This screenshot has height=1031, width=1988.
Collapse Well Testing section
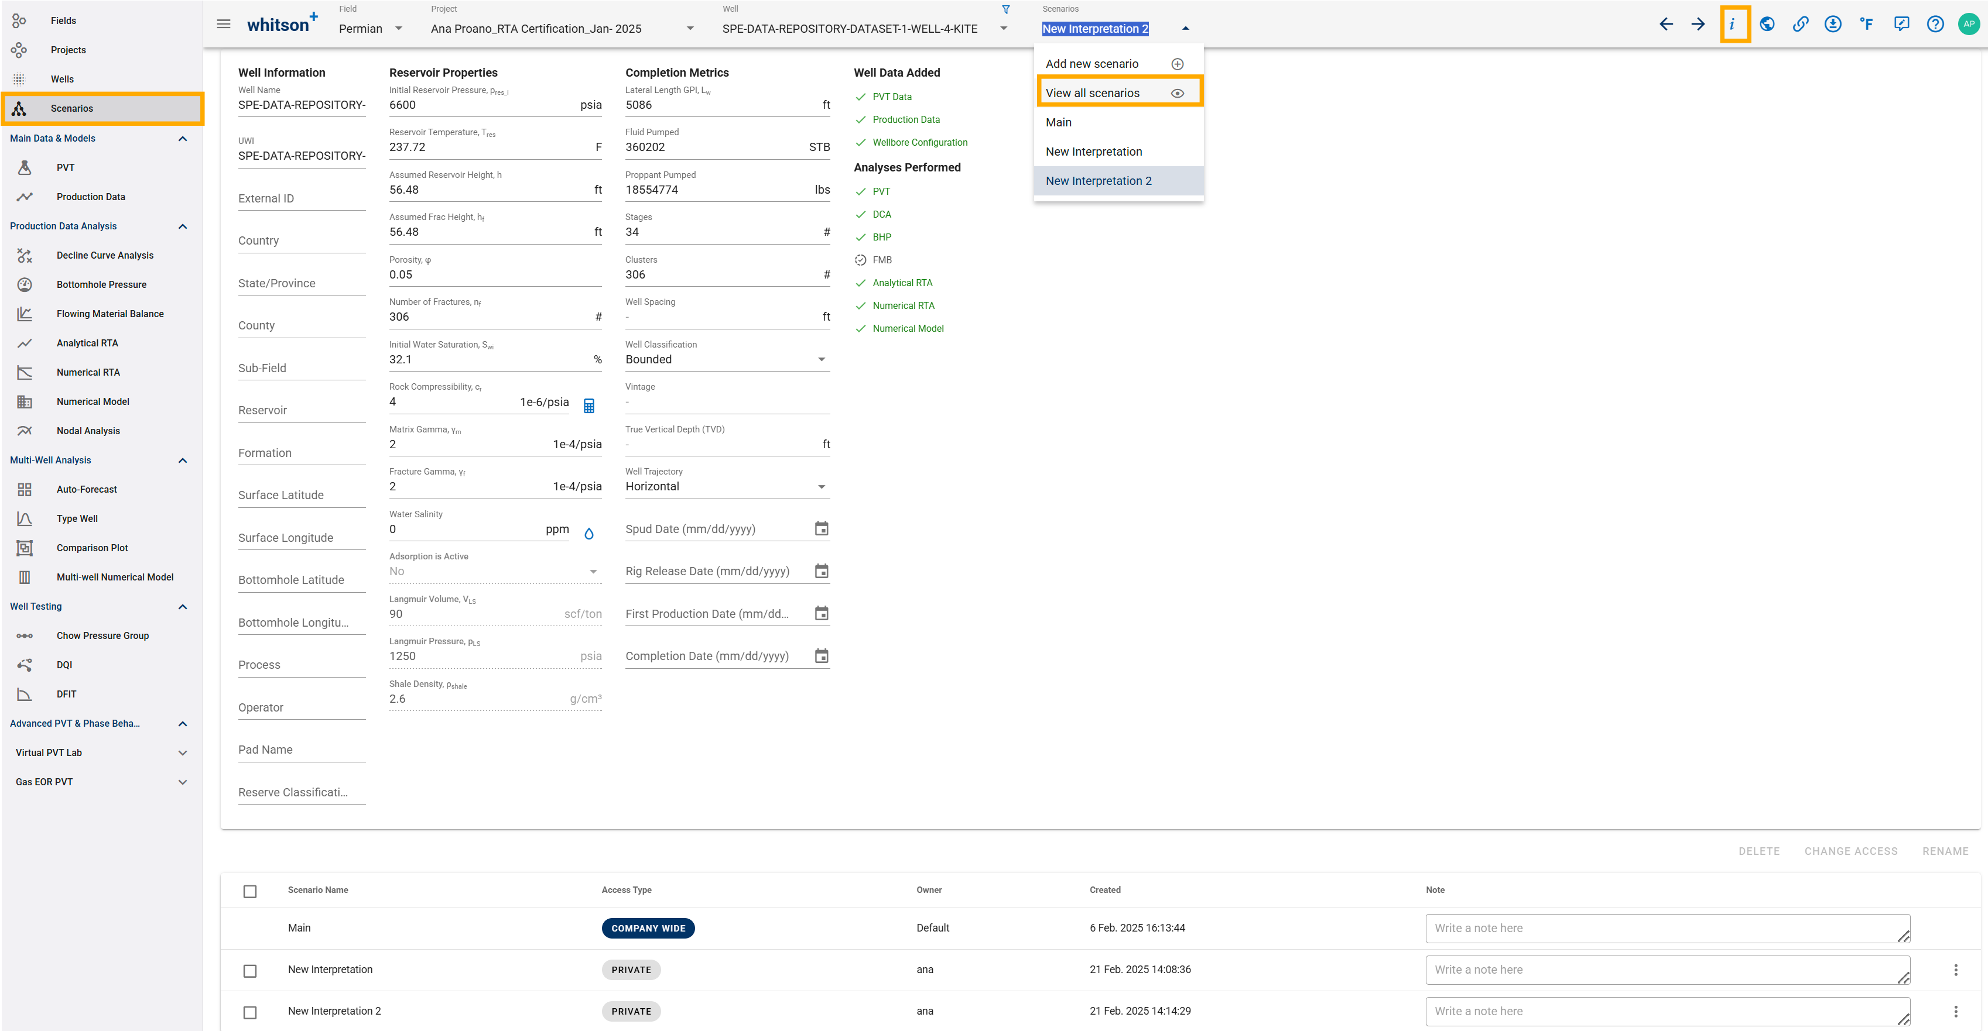[183, 607]
